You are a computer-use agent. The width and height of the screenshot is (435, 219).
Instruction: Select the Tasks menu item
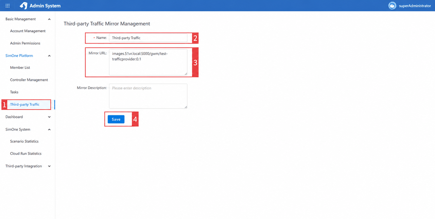coord(14,92)
